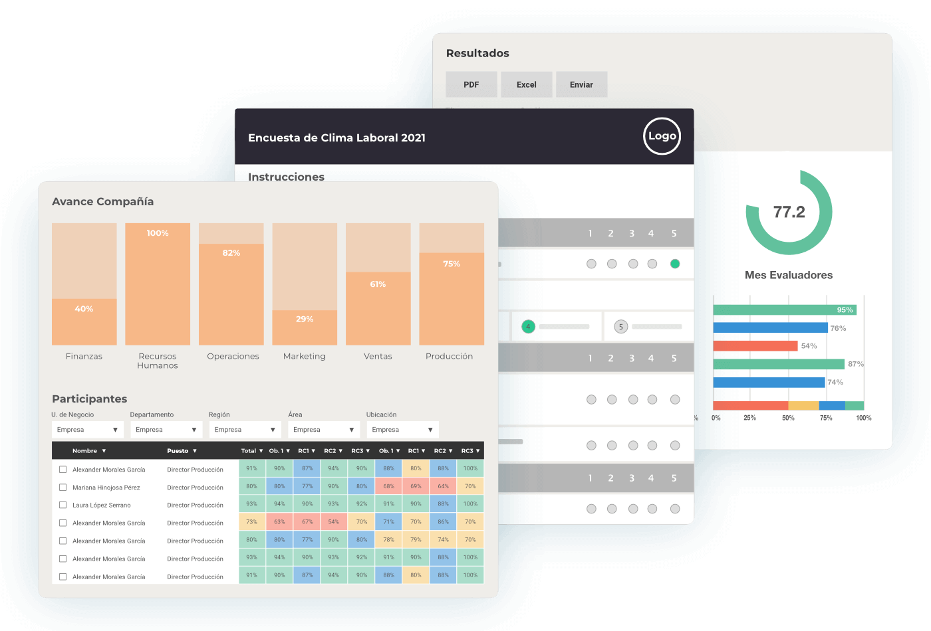931x631 pixels.
Task: Click the 79% table cell
Action: tap(416, 539)
